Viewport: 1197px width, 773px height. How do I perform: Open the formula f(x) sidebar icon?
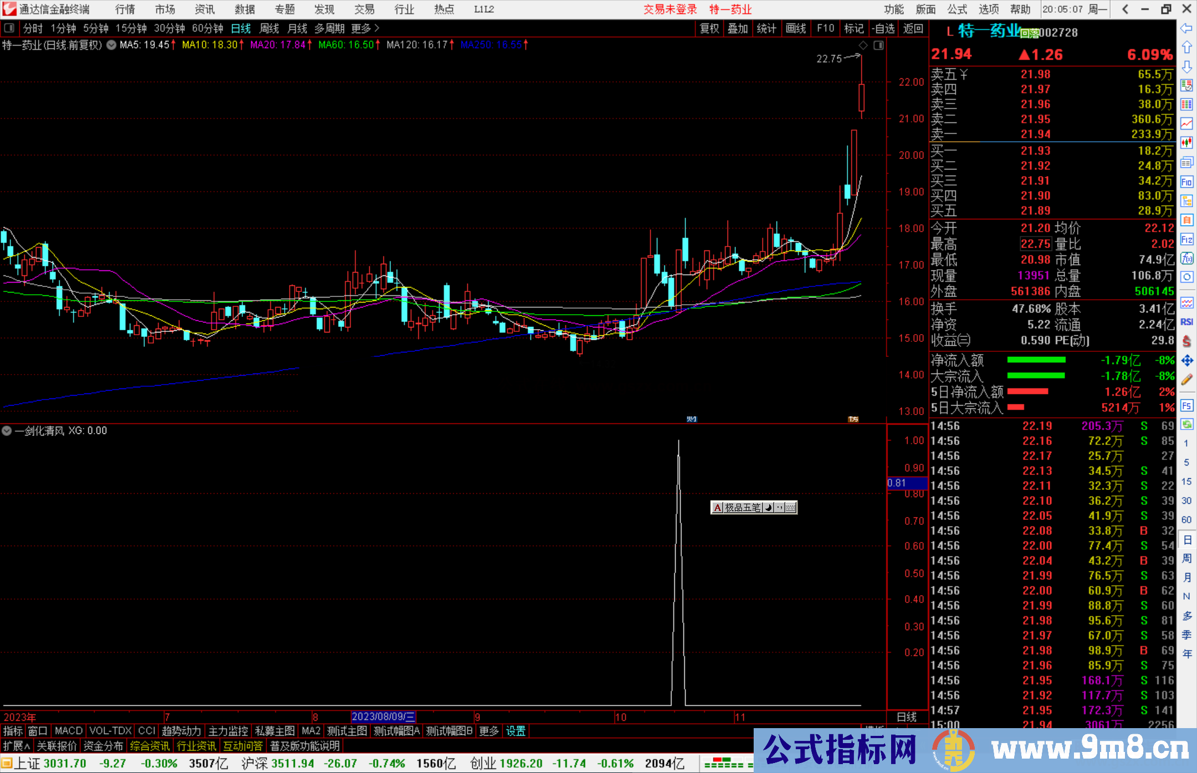pyautogui.click(x=1186, y=258)
